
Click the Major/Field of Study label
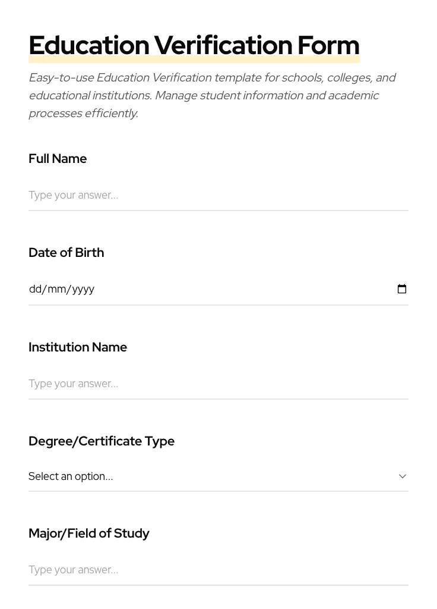tap(89, 533)
